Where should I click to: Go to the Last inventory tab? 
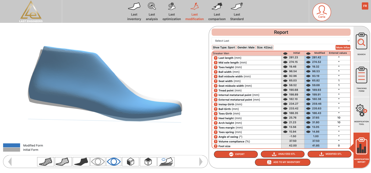(134, 12)
